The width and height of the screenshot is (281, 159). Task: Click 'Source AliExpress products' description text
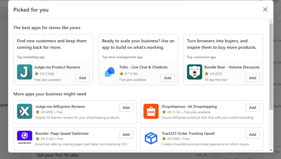pos(208,117)
